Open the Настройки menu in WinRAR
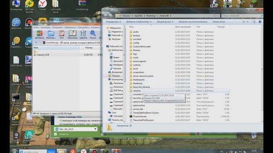 [x=83, y=27]
